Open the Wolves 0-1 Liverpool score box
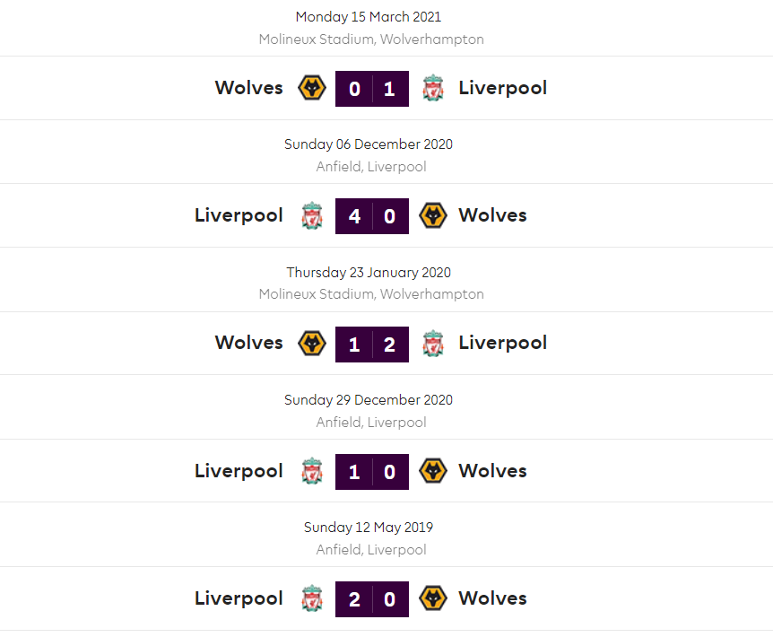 click(372, 89)
